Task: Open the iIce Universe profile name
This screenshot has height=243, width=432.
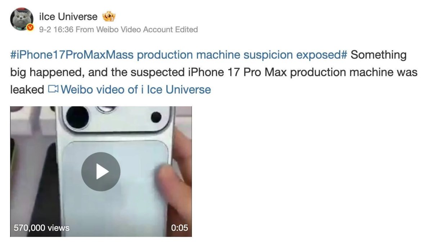Action: [68, 17]
